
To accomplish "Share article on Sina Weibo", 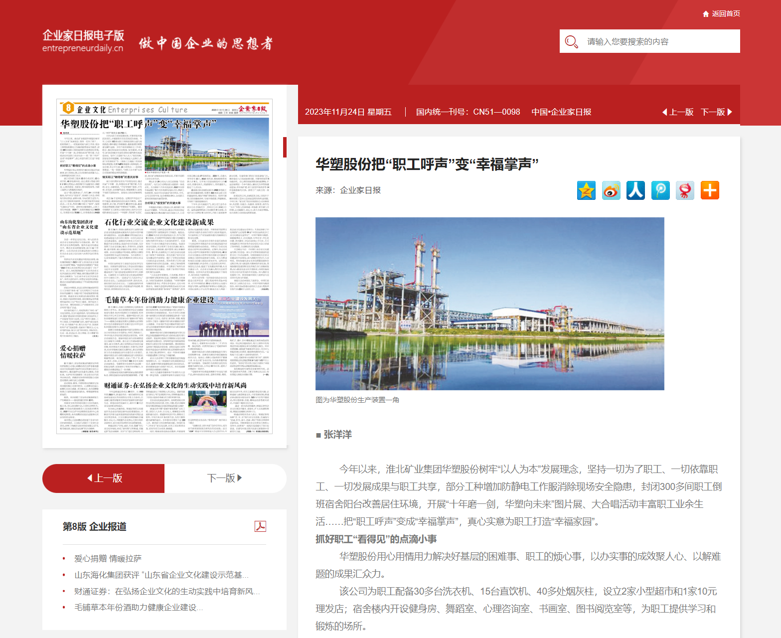I will (611, 190).
